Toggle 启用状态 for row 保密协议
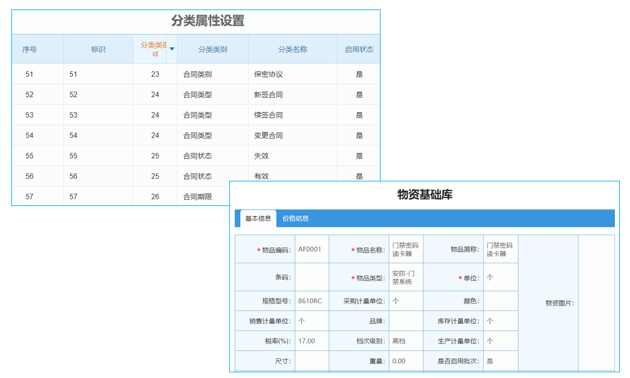The width and height of the screenshot is (630, 378). 358,73
